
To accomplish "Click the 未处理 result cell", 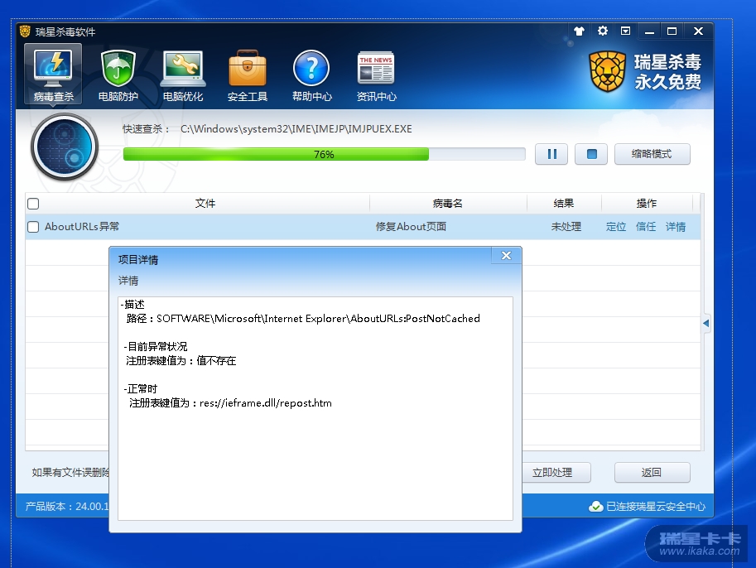I will [566, 227].
